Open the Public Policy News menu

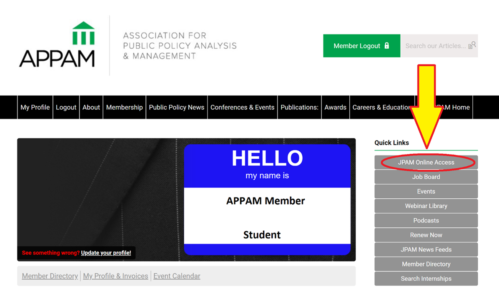click(177, 107)
